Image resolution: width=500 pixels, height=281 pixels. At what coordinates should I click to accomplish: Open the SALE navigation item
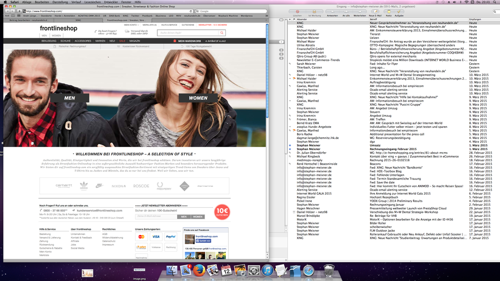[x=122, y=41]
